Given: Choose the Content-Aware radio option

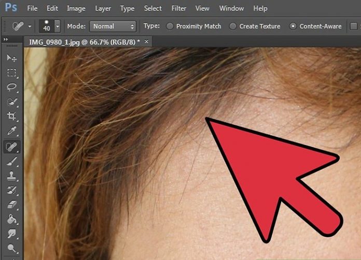Looking at the screenshot, I should coord(293,26).
